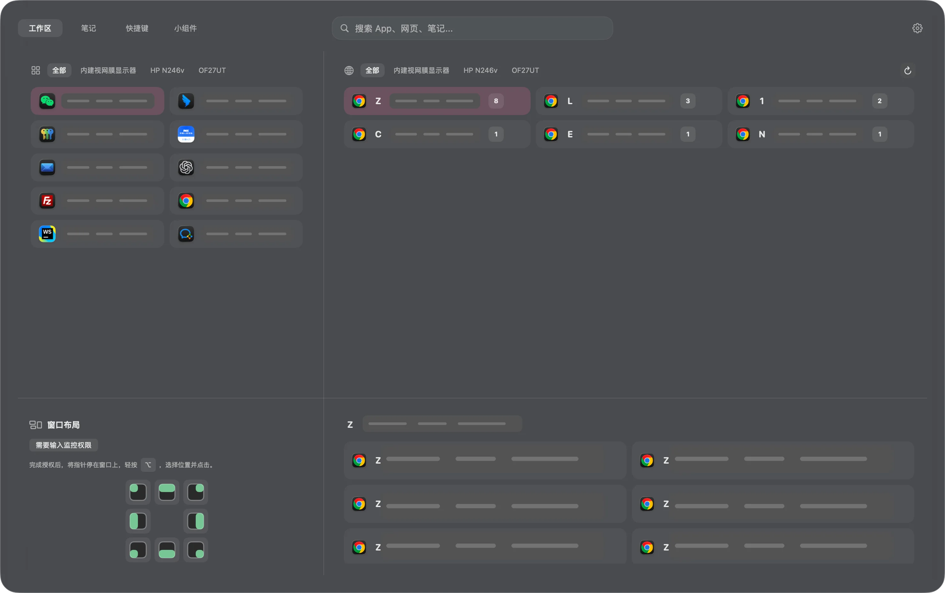The width and height of the screenshot is (945, 593).
Task: Select the bottom-half window layout
Action: (167, 550)
